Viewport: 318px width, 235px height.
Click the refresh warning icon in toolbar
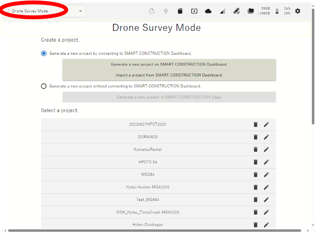point(152,11)
